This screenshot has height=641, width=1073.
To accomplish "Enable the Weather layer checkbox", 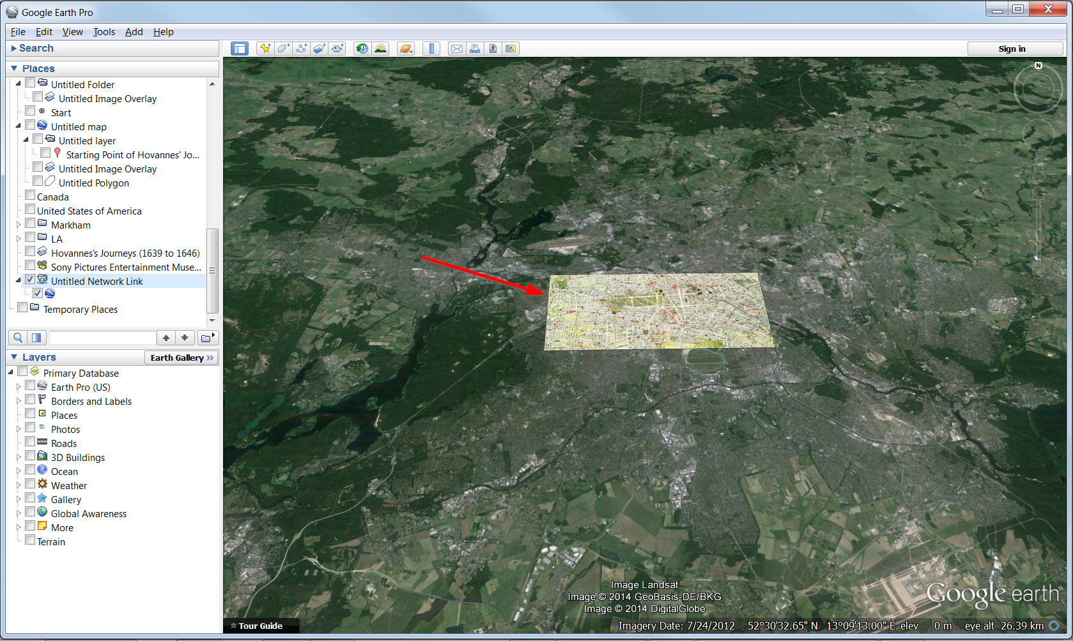I will (30, 483).
